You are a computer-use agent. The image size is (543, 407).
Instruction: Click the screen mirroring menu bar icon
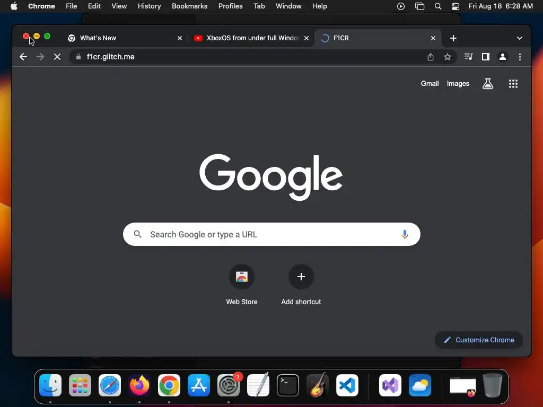click(419, 6)
